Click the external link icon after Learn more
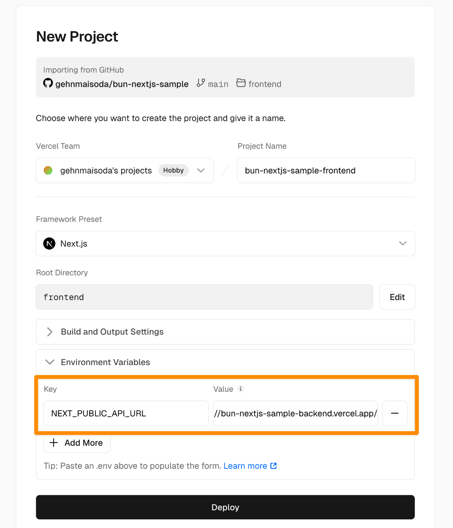 pos(273,466)
